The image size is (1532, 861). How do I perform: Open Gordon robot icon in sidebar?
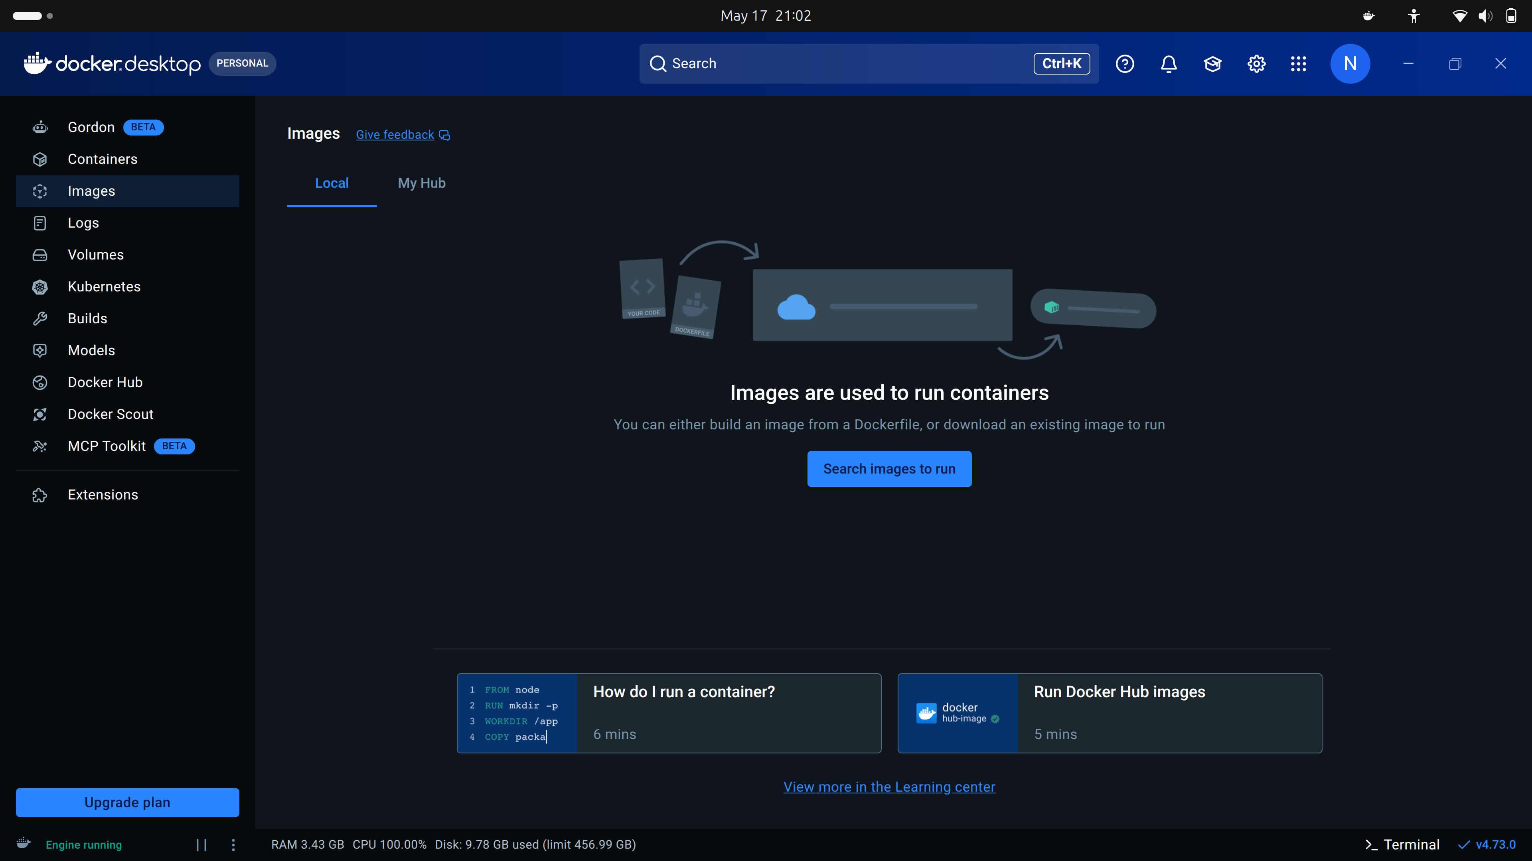pyautogui.click(x=40, y=127)
